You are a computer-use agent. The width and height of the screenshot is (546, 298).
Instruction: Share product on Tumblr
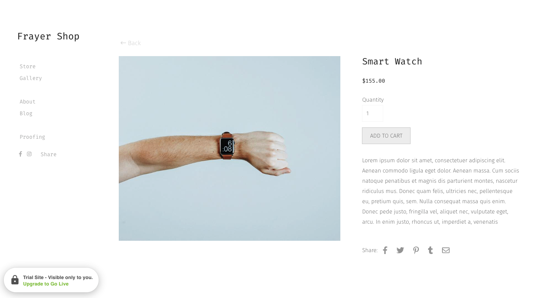(430, 250)
